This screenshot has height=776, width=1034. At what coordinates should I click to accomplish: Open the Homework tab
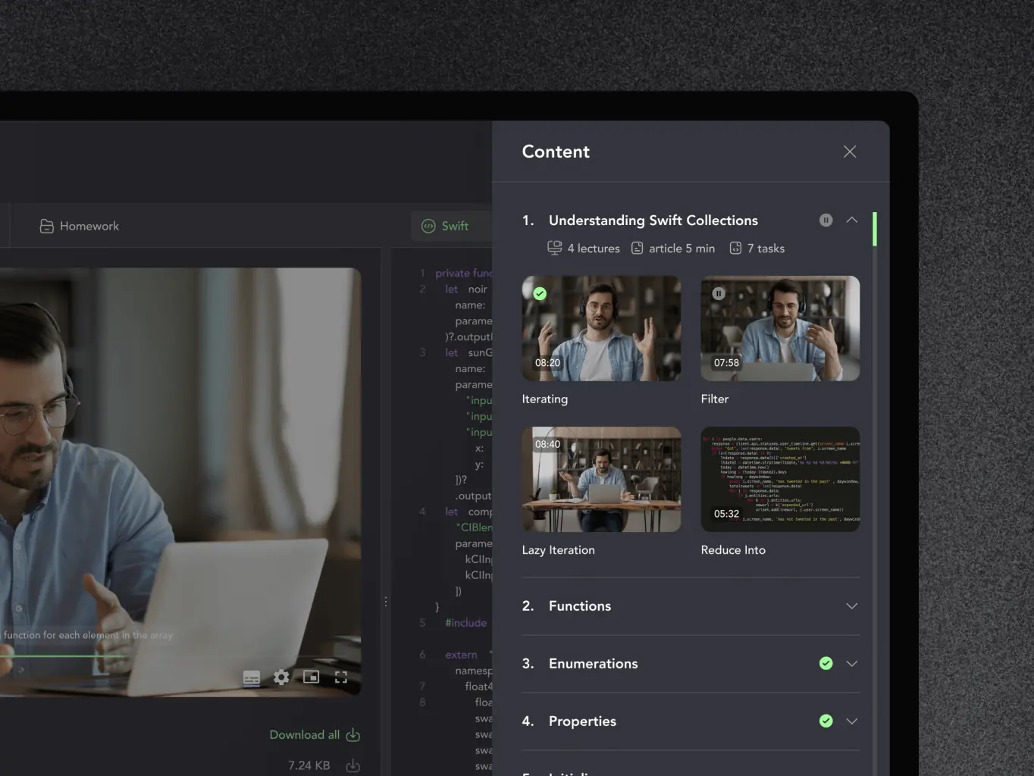pos(80,226)
